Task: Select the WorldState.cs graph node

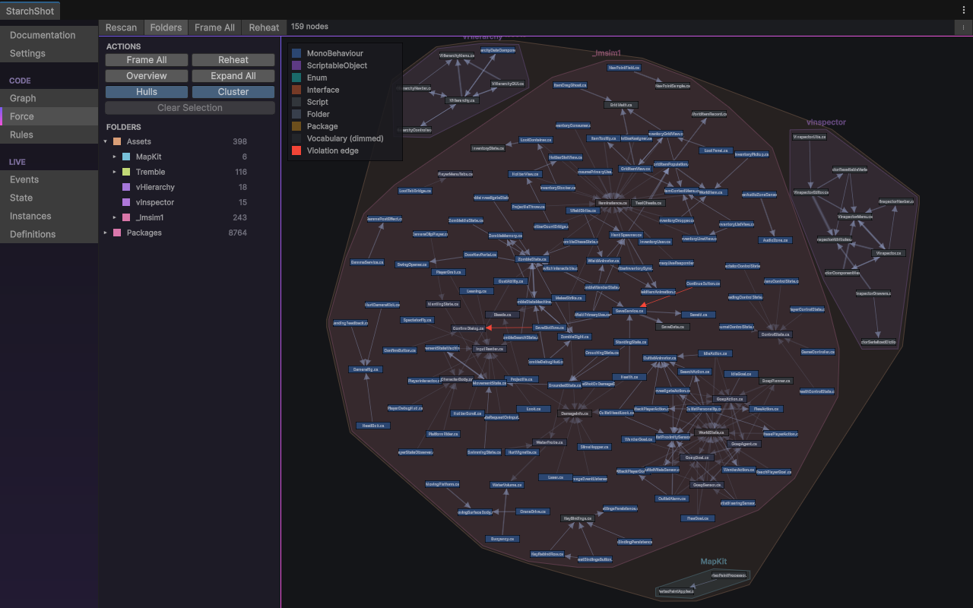Action: coord(712,432)
